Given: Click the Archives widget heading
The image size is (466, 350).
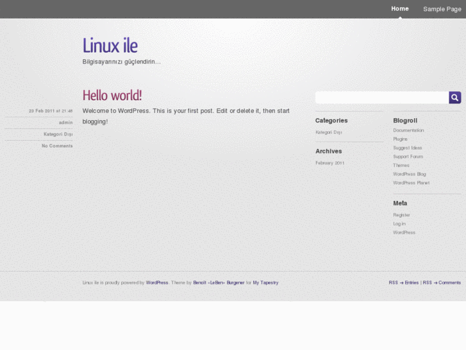Looking at the screenshot, I should click(x=328, y=151).
